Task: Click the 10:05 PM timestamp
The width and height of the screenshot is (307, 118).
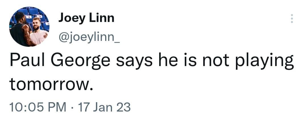Action: coord(38,108)
